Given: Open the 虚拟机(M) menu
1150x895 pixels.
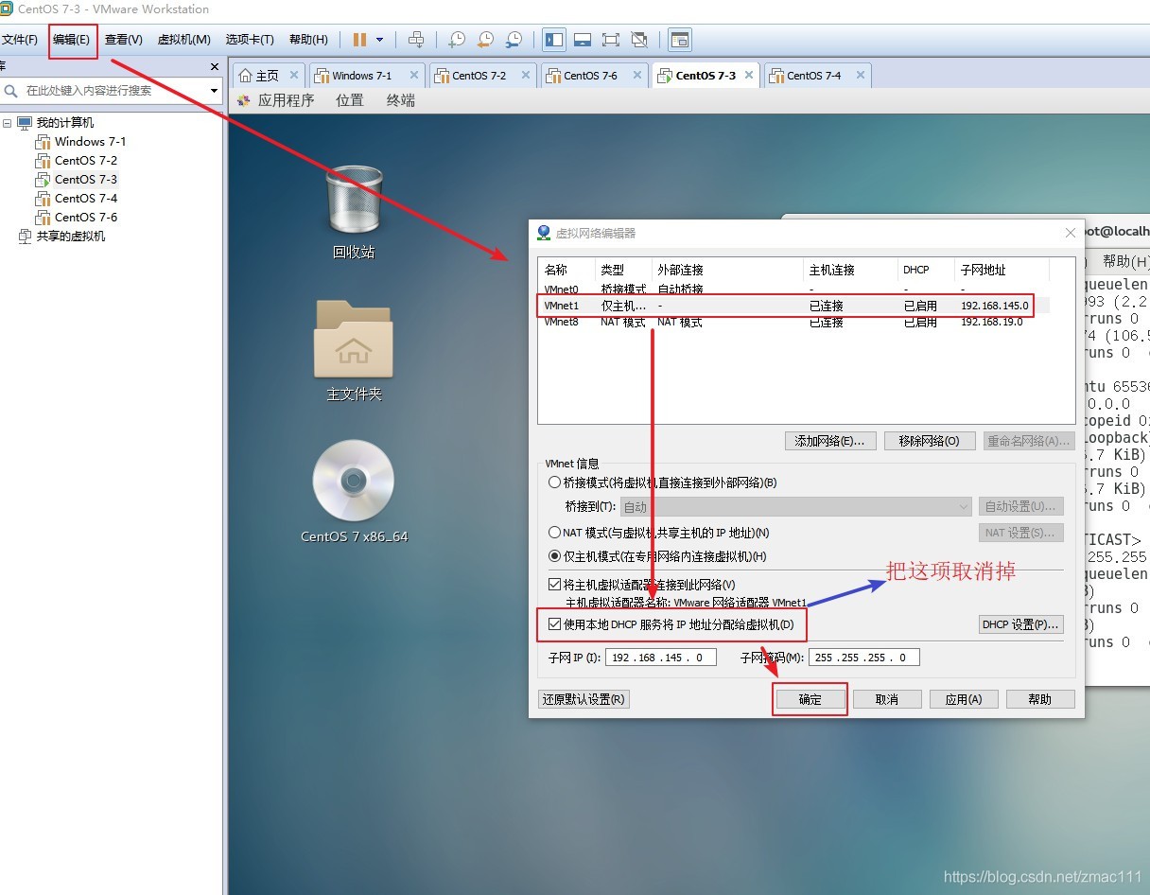Looking at the screenshot, I should (x=183, y=40).
